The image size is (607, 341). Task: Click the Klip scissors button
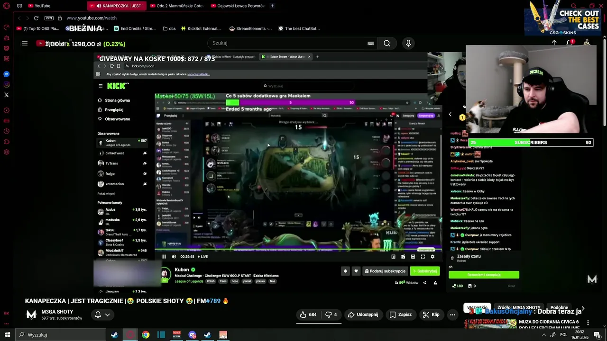point(431,314)
